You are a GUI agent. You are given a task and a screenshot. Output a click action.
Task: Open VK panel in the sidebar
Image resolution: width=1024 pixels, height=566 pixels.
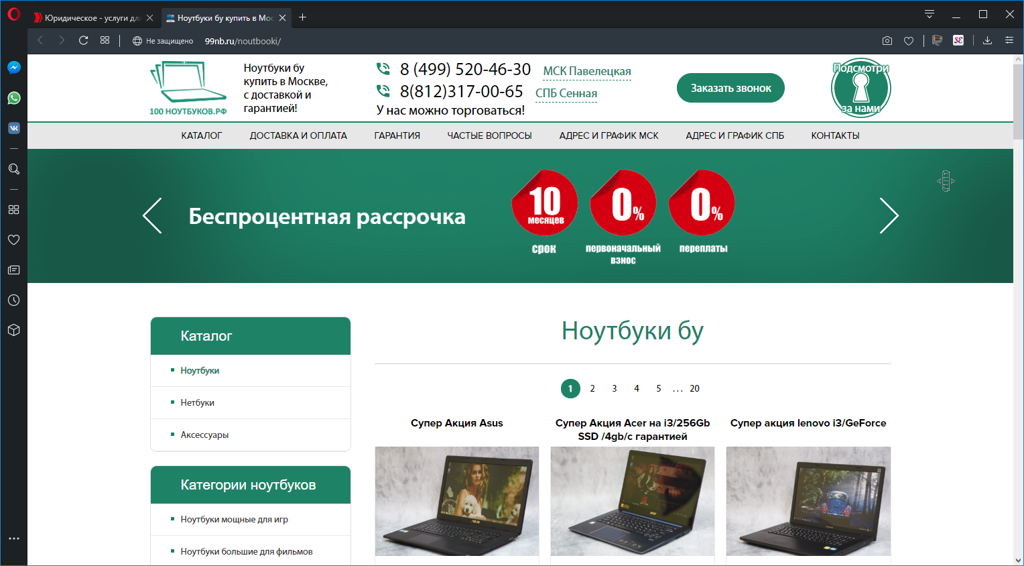coord(14,128)
